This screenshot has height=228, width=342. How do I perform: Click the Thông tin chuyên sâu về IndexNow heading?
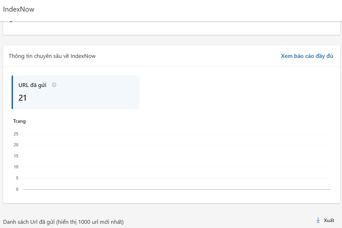pyautogui.click(x=52, y=56)
